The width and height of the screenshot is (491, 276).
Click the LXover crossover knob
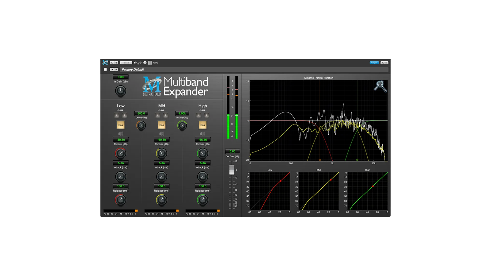pos(141,125)
